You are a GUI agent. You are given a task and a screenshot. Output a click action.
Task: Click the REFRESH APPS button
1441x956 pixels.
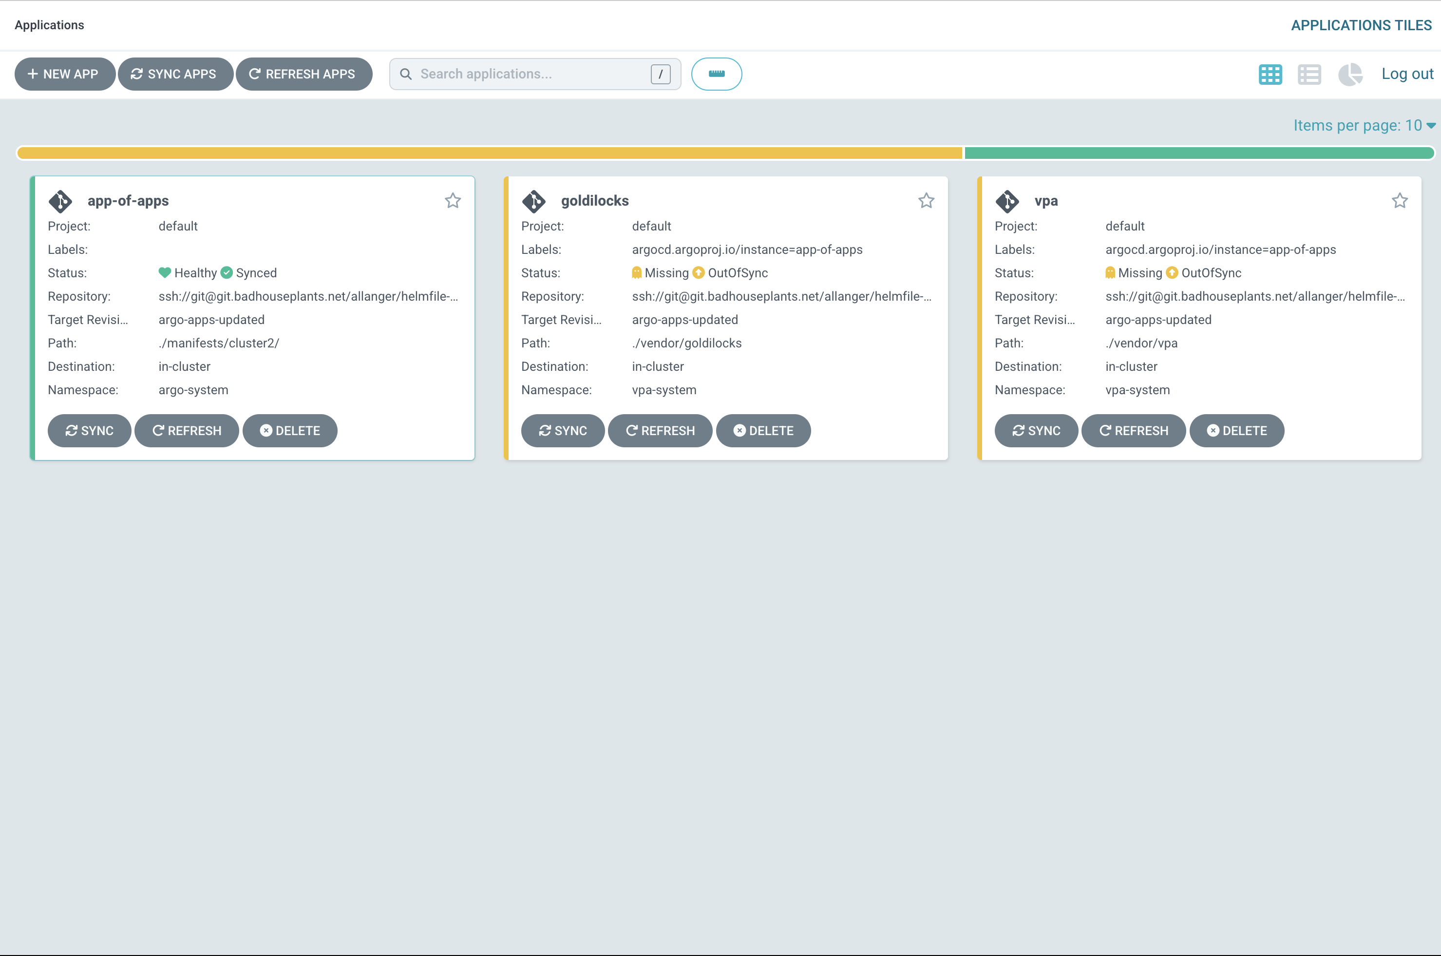click(304, 74)
